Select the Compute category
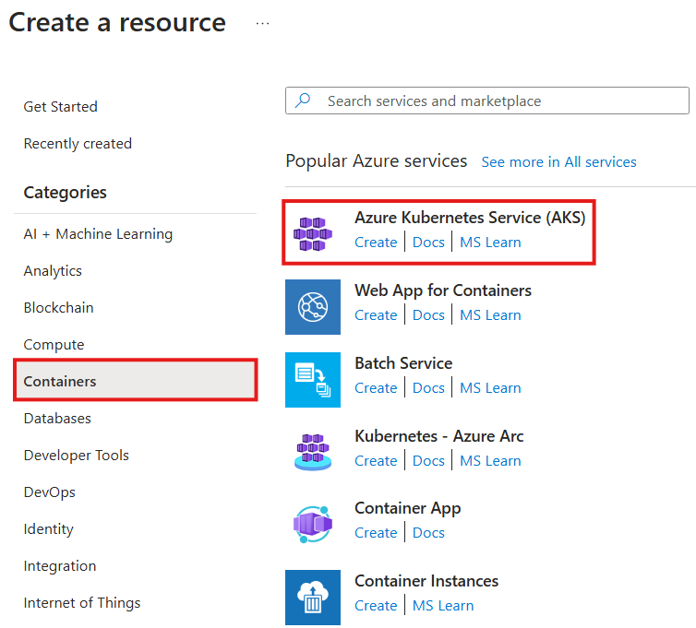The height and width of the screenshot is (628, 696). pyautogui.click(x=54, y=345)
